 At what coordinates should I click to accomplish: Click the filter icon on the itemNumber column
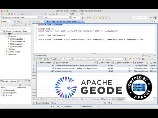tap(53, 63)
